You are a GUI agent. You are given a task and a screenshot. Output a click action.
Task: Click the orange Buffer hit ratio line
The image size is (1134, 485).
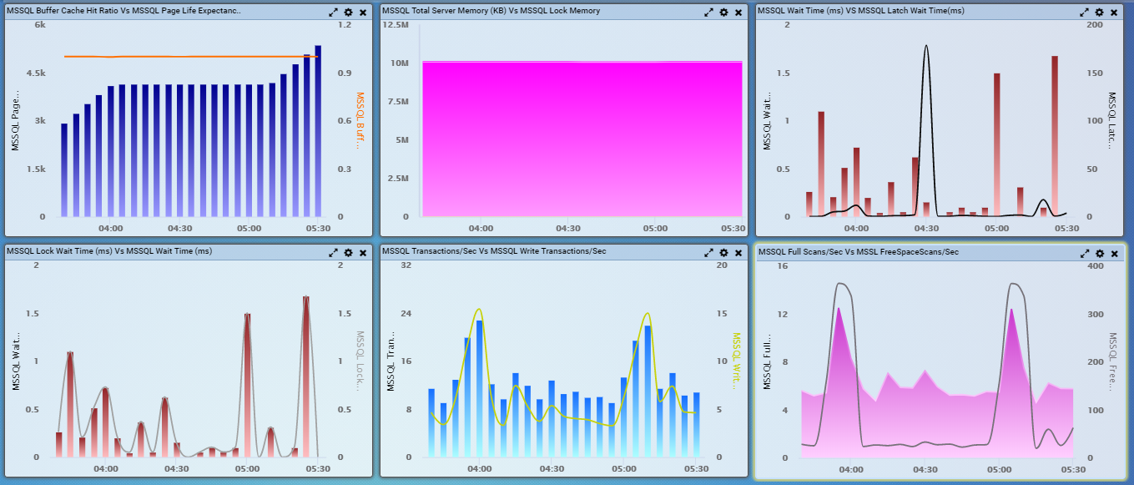point(192,57)
